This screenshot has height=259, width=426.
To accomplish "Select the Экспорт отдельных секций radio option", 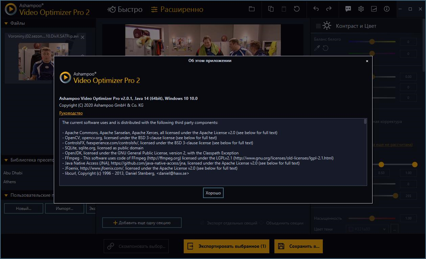I will [202, 223].
